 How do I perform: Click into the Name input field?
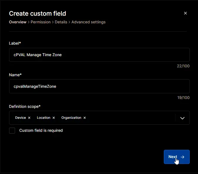pyautogui.click(x=99, y=86)
